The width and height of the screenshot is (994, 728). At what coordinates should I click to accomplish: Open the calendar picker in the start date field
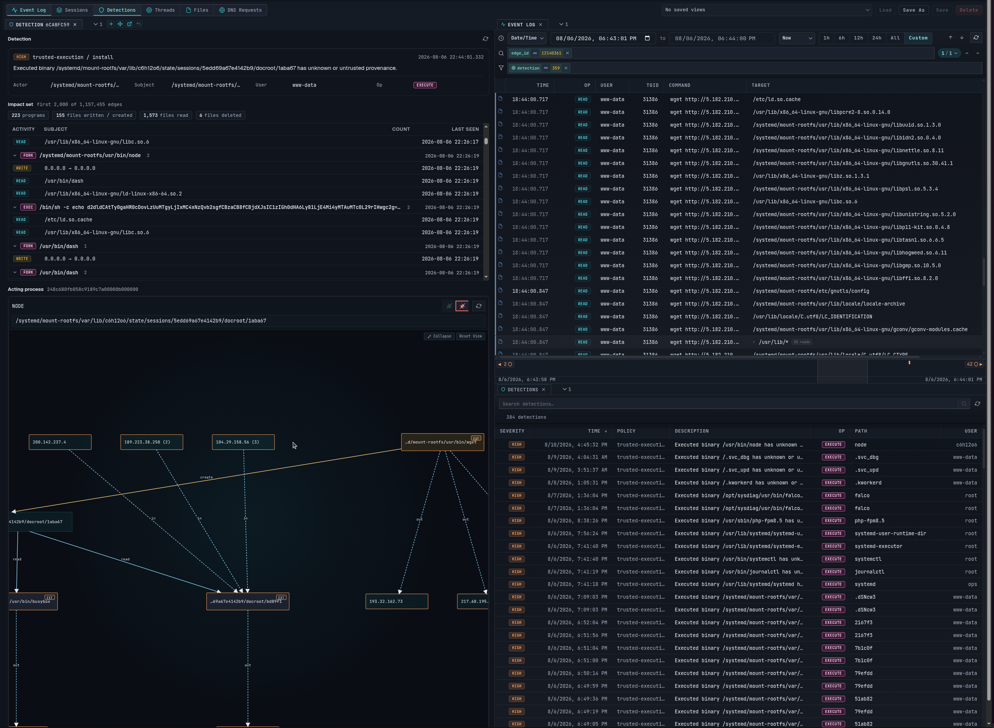(x=647, y=38)
